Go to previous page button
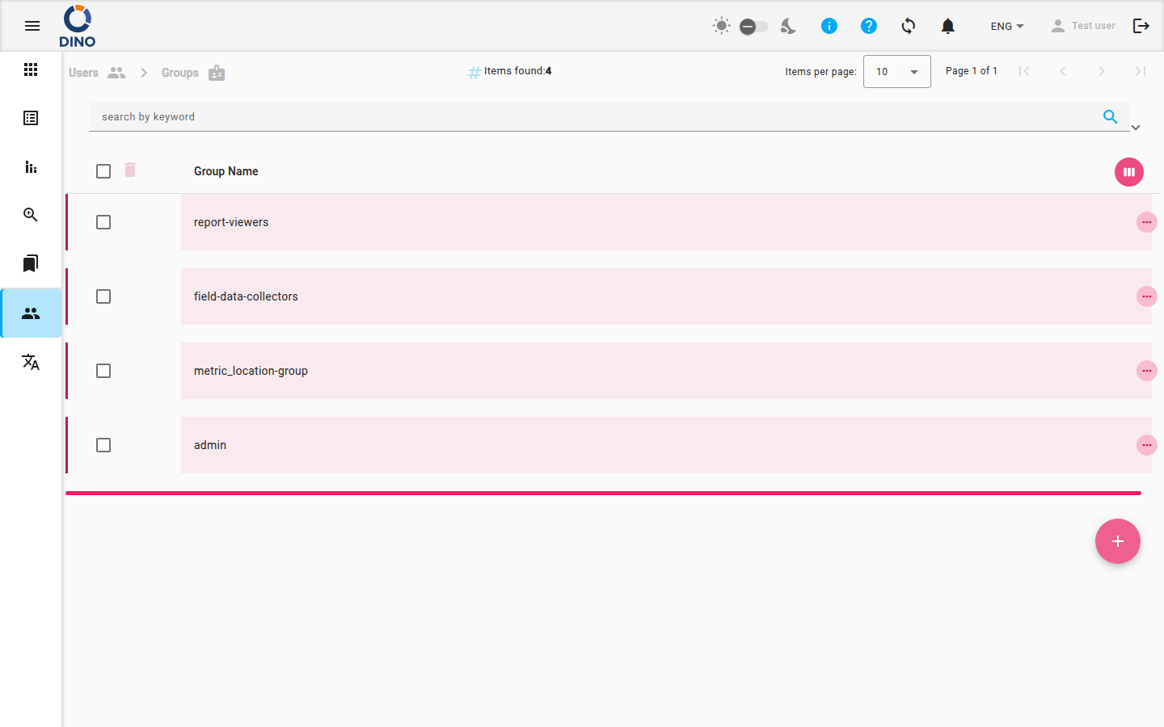The height and width of the screenshot is (727, 1164). tap(1063, 71)
